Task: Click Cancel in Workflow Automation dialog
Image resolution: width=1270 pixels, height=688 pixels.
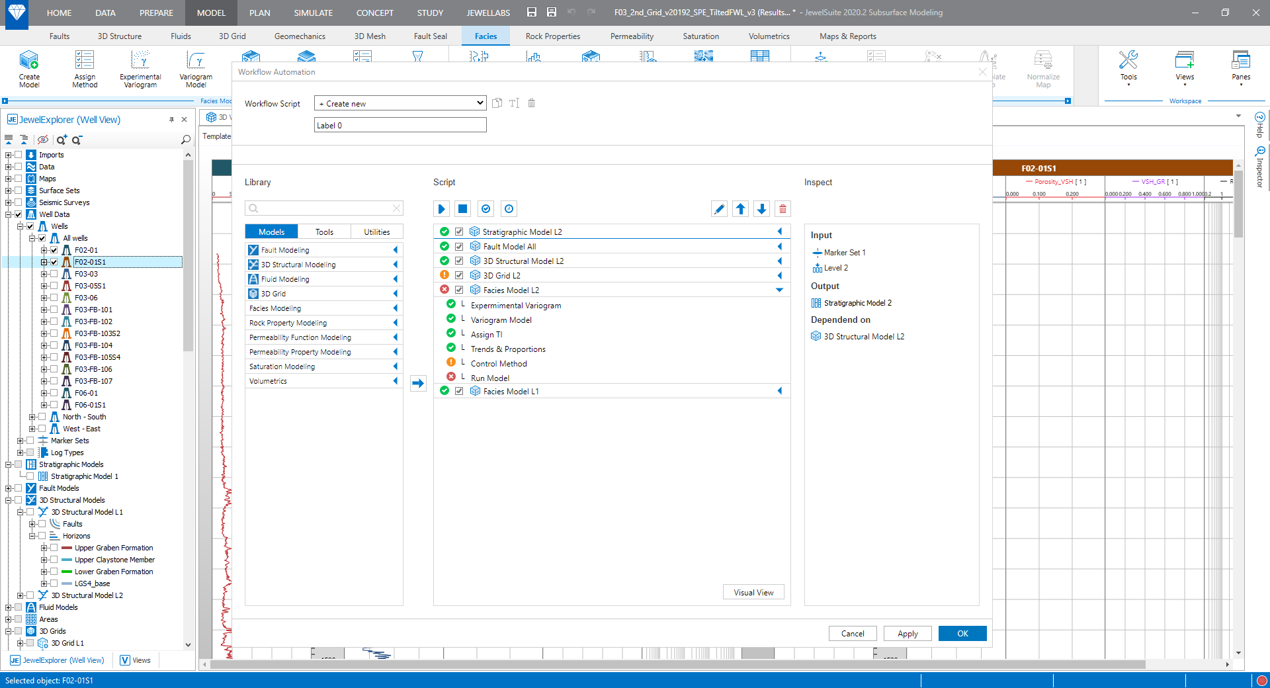Action: [x=853, y=633]
